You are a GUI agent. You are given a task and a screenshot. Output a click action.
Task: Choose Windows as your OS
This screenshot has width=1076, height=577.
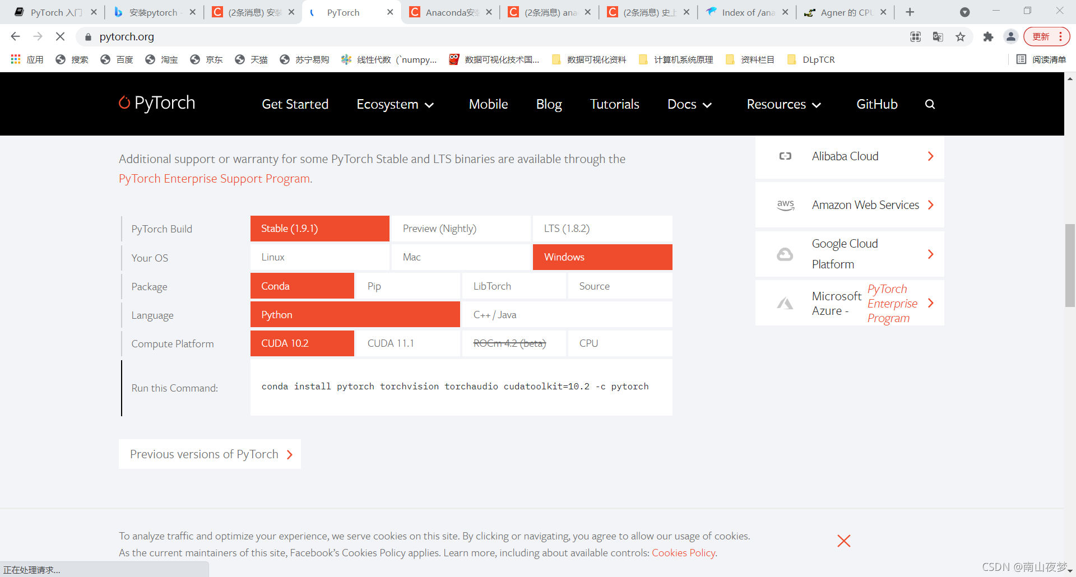[602, 257]
